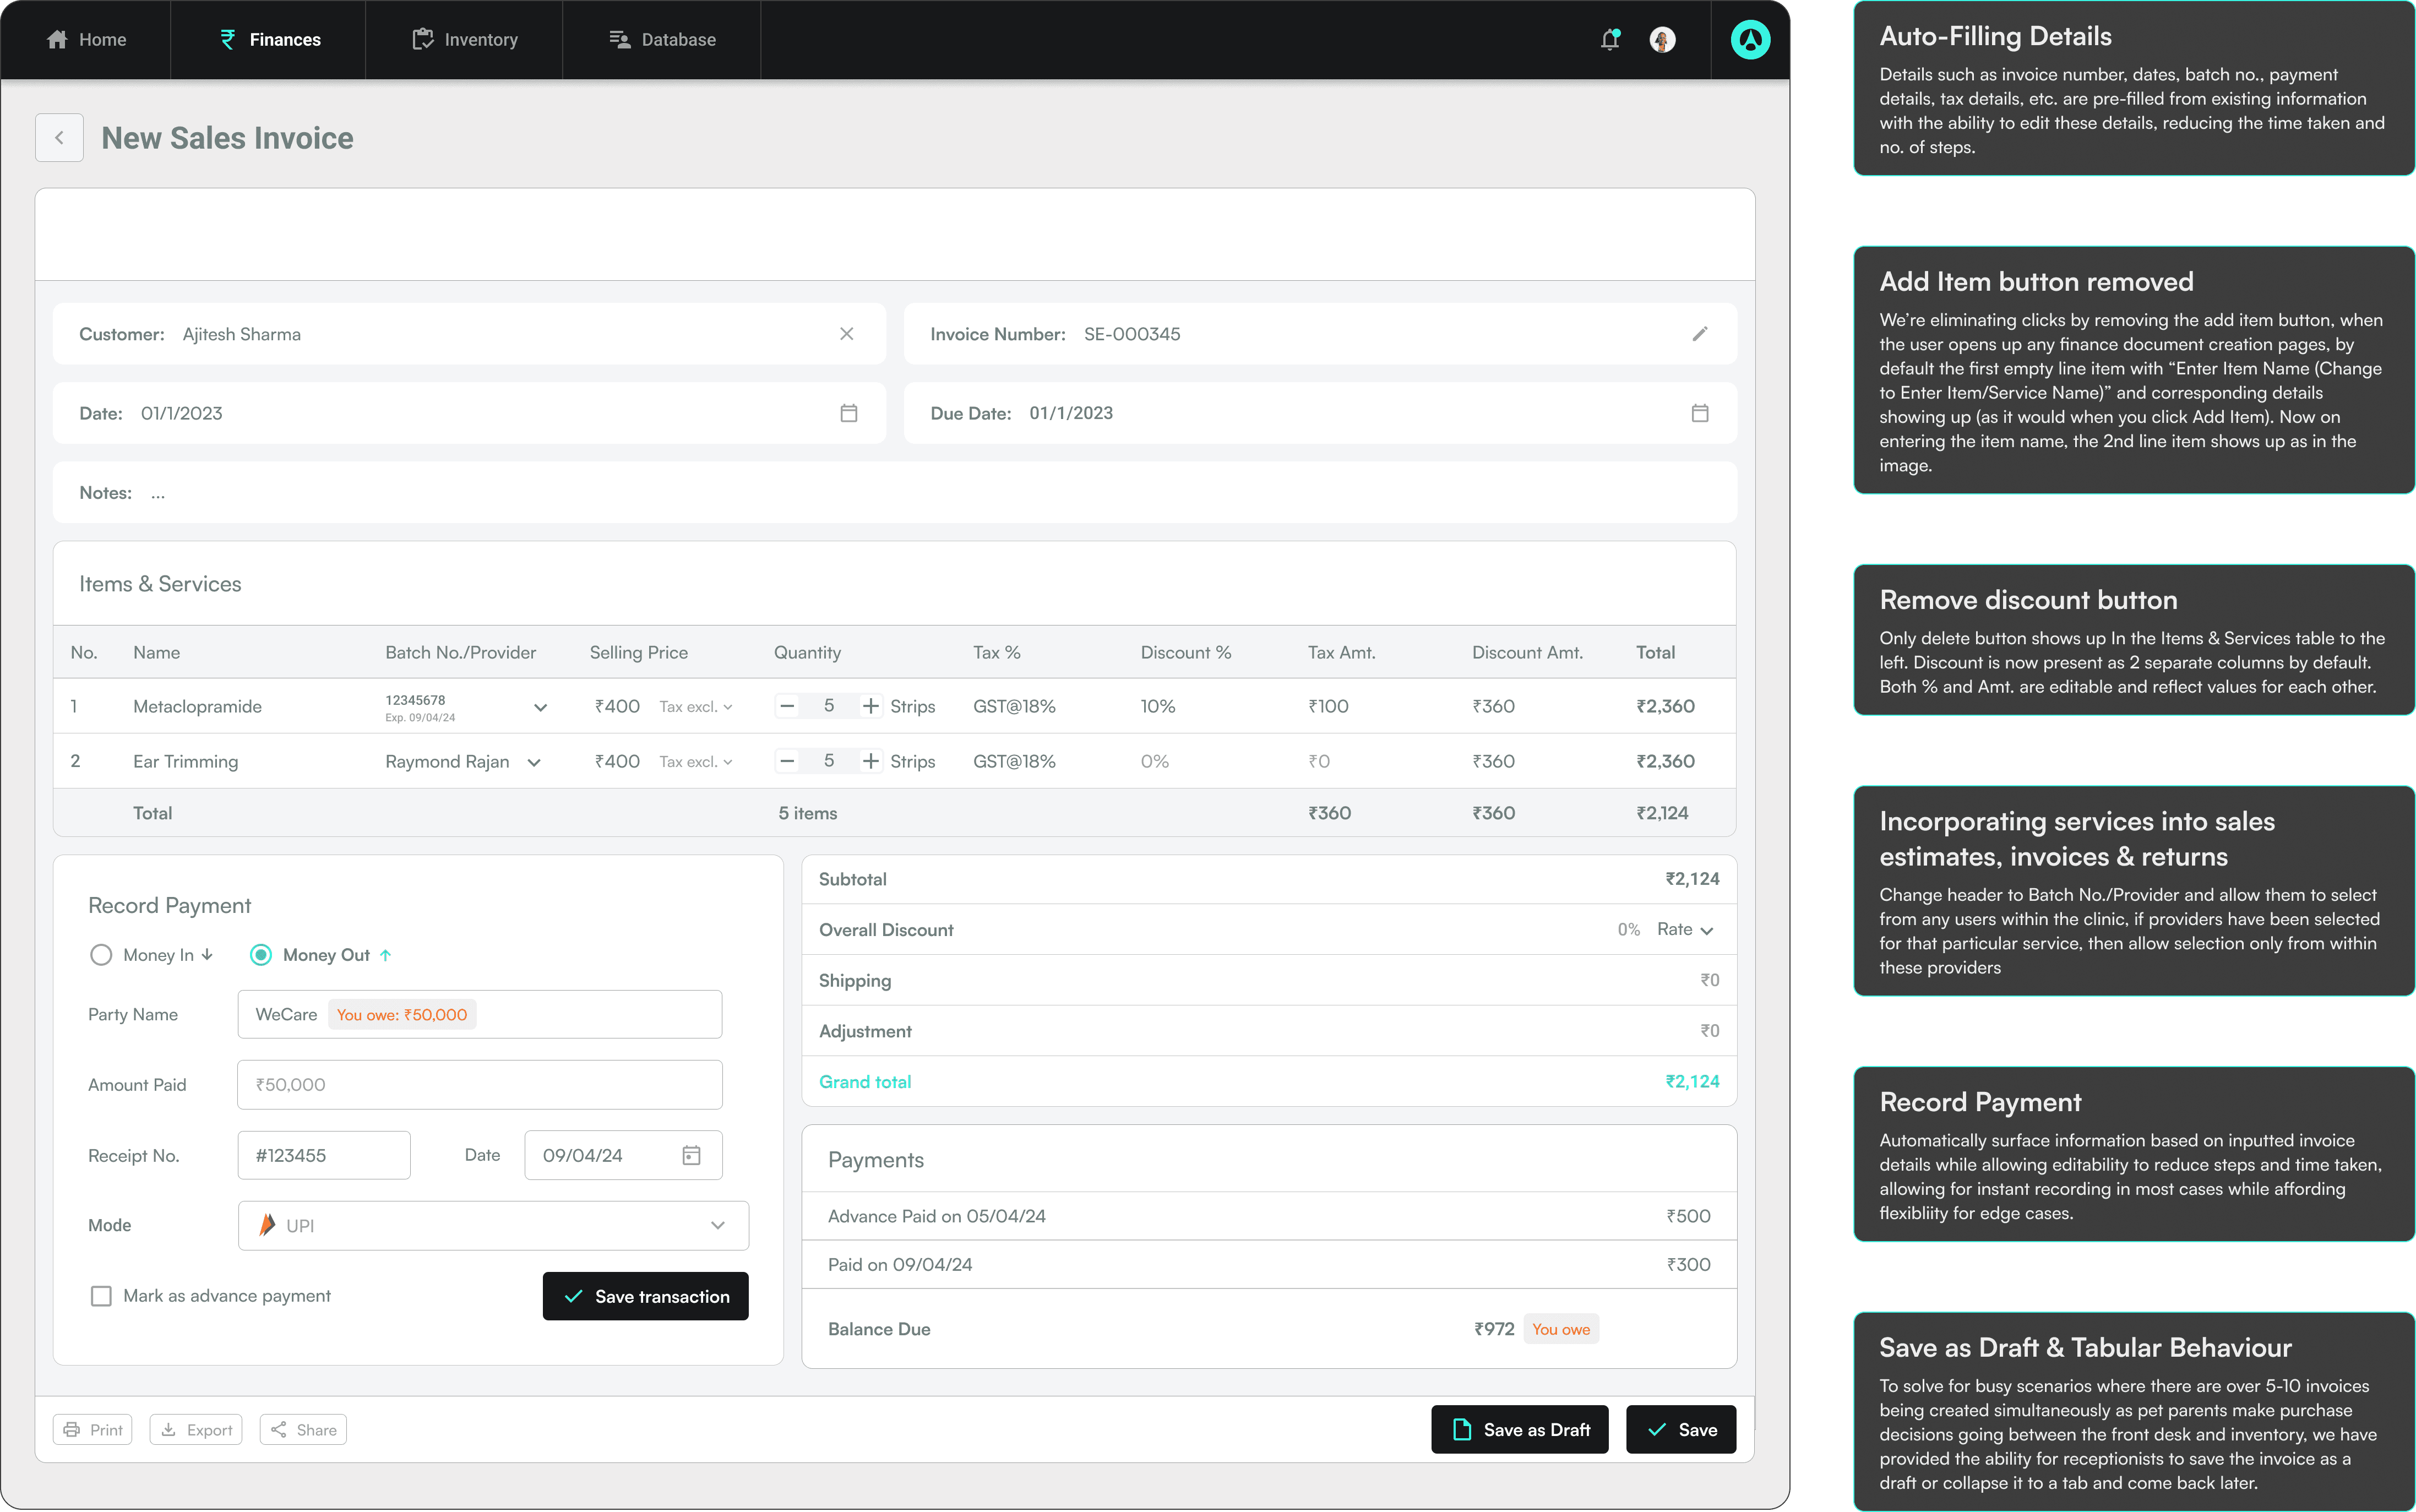2416x1512 pixels.
Task: Open the user profile avatar
Action: 1662,40
